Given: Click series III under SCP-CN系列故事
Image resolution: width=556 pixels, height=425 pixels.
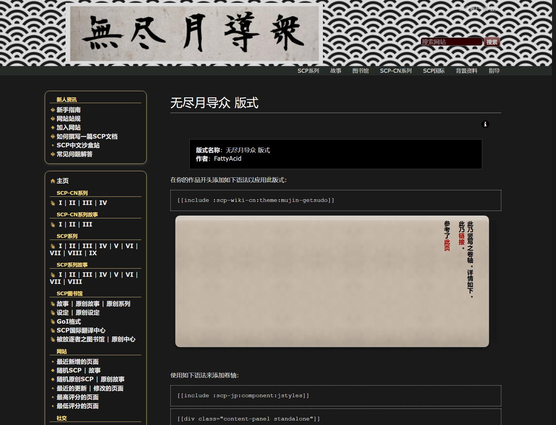Looking at the screenshot, I should tap(87, 224).
